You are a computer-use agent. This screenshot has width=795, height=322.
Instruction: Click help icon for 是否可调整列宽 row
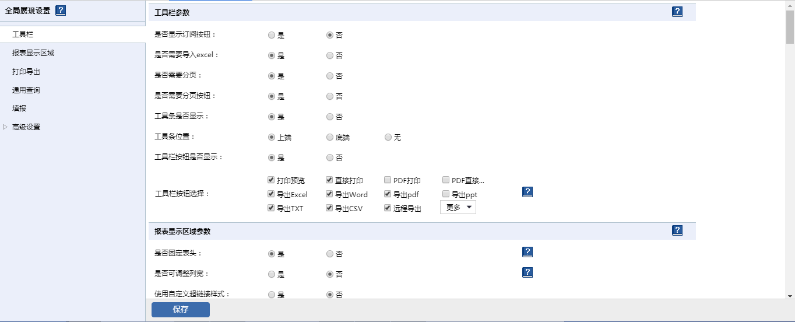click(x=527, y=272)
